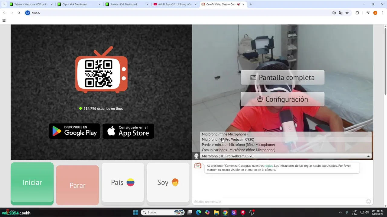The image size is (387, 217).
Task: Click the translate page icon
Action: point(340,13)
